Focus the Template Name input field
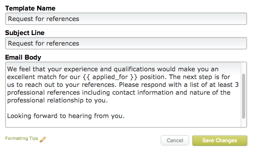Viewport: 253px width, 150px height. [126, 19]
